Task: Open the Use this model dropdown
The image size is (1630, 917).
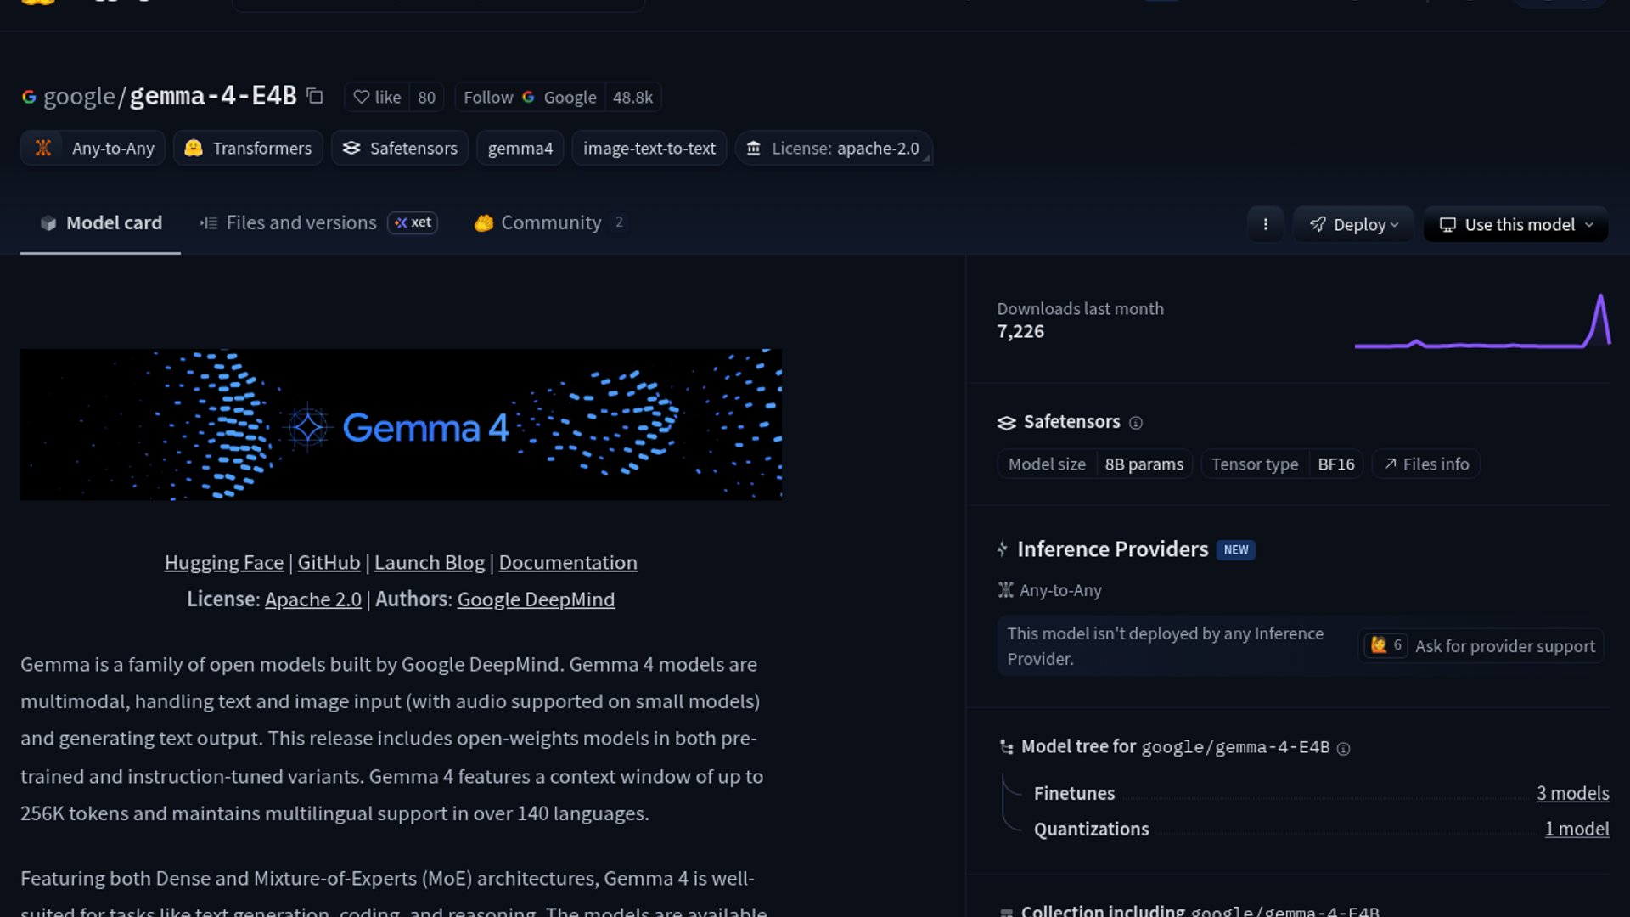Action: (x=1515, y=224)
